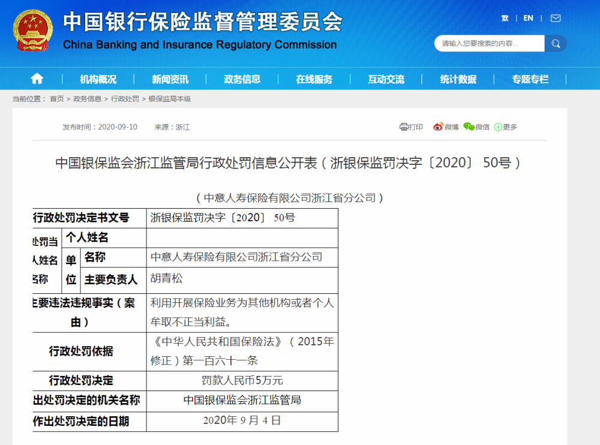
Task: Focus the site search input field
Action: pos(490,43)
